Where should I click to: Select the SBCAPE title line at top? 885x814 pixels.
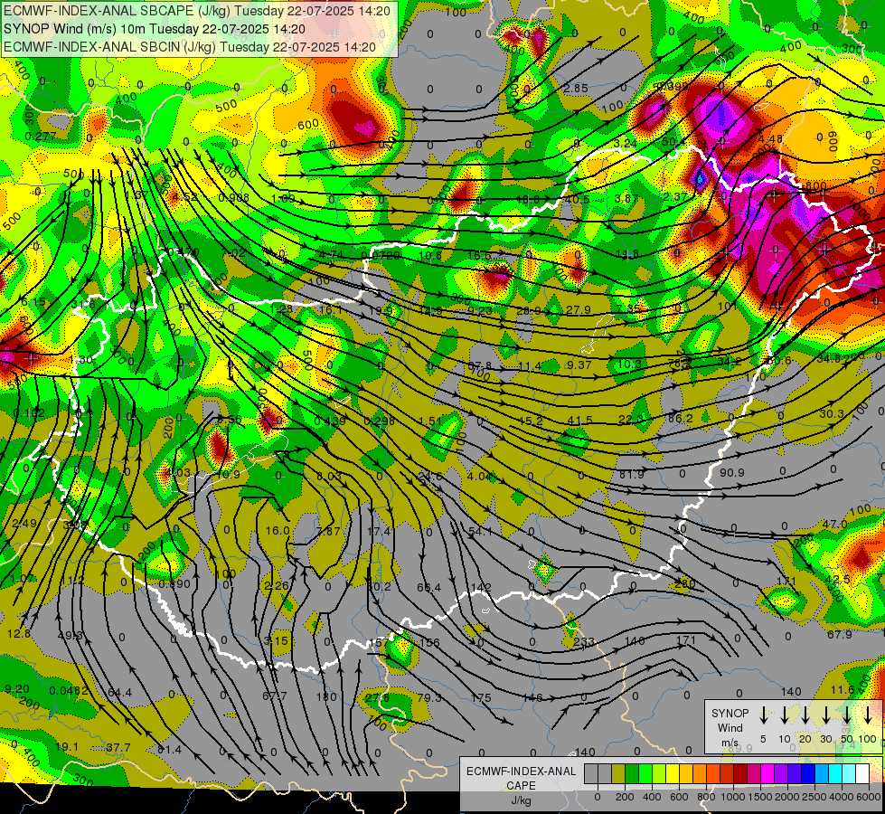pos(197,10)
